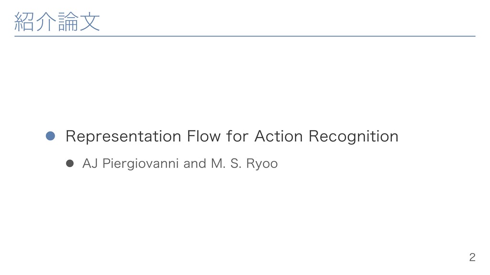The height and width of the screenshot is (275, 490).
Task: Click the word Action in the paper title
Action: pos(278,136)
